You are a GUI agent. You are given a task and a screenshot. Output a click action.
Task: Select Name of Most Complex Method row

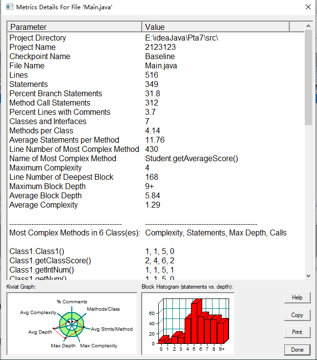coord(156,158)
